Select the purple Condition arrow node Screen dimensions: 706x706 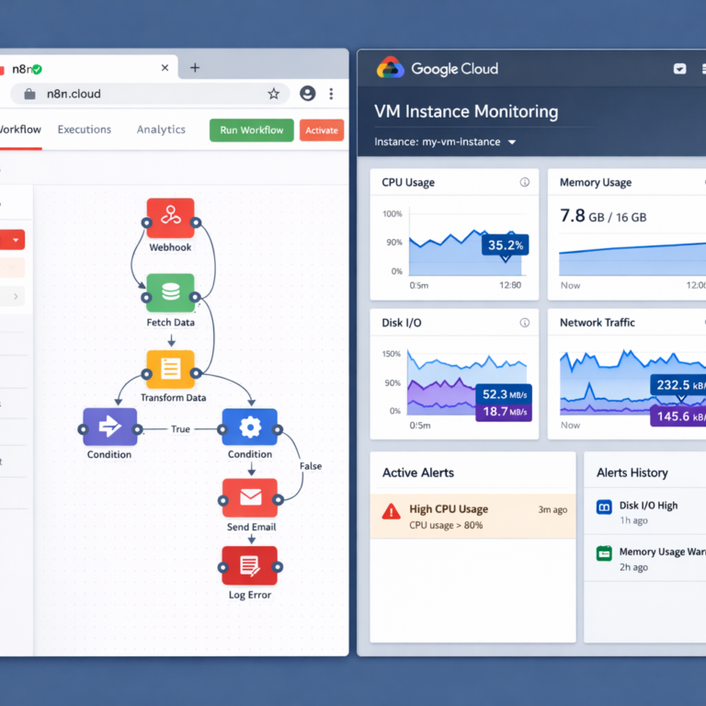(110, 427)
